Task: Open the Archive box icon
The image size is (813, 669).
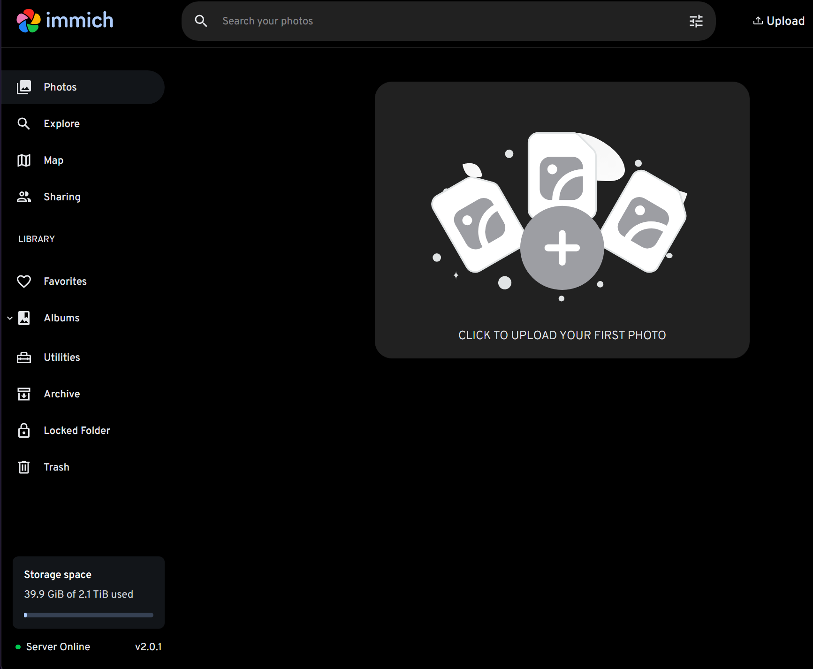Action: (24, 394)
